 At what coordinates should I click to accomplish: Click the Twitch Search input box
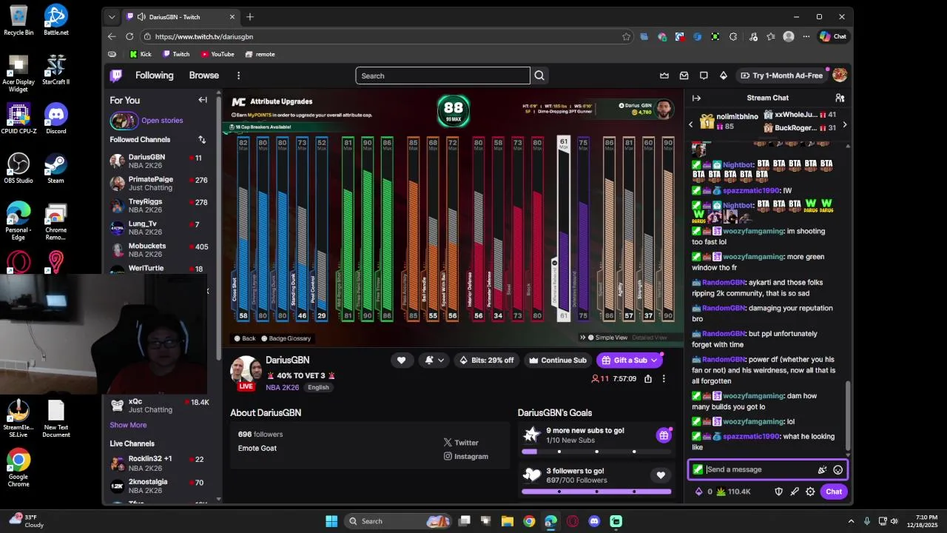442,76
